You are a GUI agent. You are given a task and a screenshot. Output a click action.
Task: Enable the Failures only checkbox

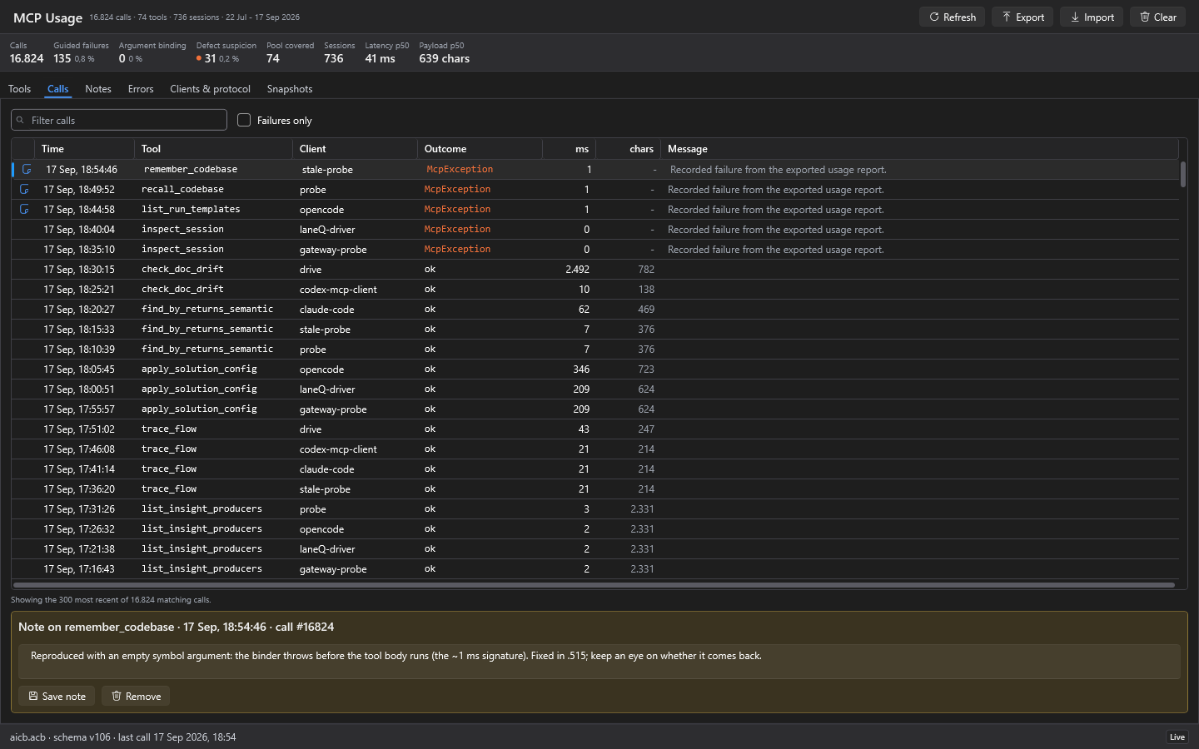[244, 120]
